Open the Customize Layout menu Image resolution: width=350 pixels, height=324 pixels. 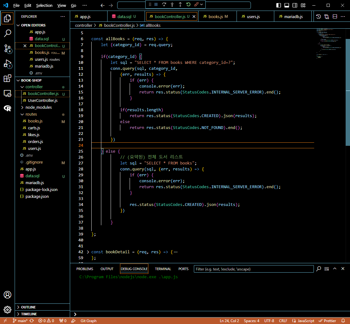(x=303, y=5)
